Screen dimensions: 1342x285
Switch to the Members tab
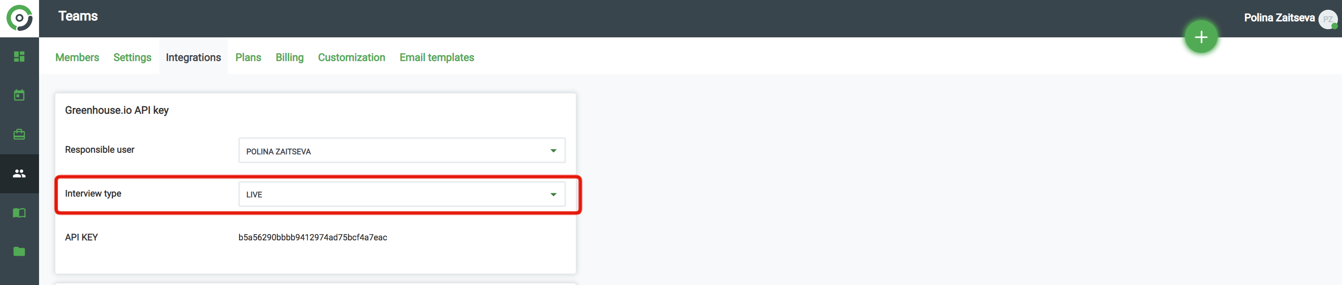click(x=77, y=58)
